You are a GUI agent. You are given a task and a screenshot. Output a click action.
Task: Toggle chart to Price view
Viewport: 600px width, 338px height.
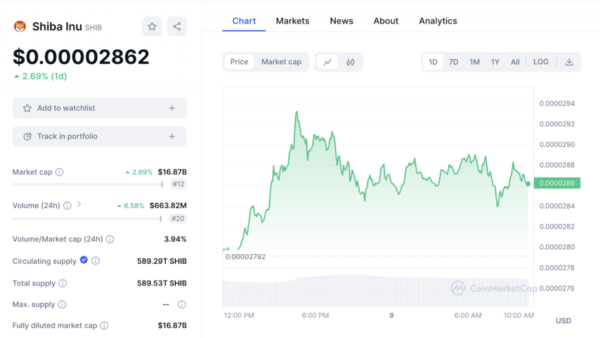pos(239,62)
